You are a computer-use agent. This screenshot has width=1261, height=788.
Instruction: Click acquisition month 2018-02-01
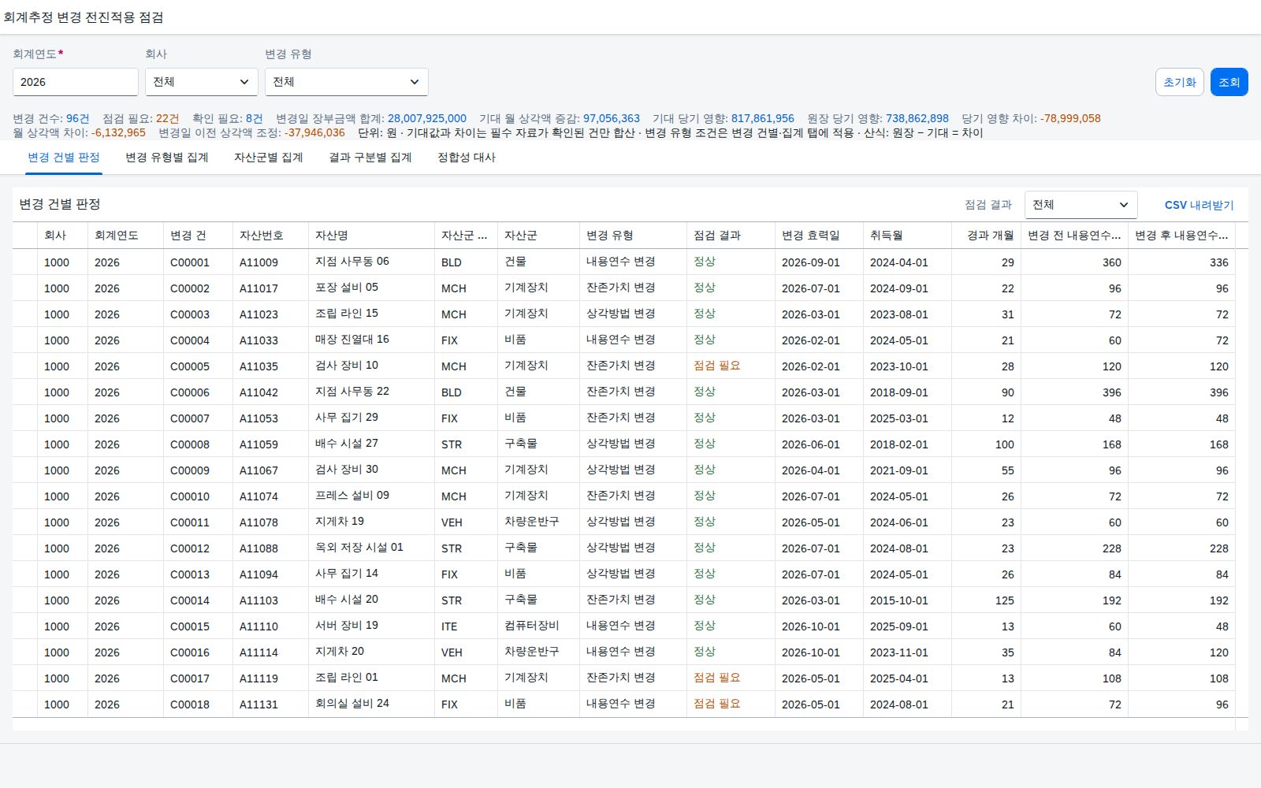tap(899, 444)
